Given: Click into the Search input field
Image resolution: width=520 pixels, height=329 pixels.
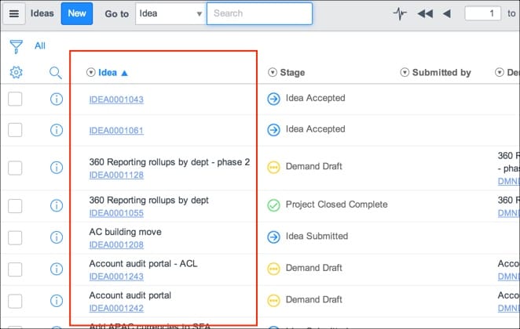Looking at the screenshot, I should click(259, 13).
